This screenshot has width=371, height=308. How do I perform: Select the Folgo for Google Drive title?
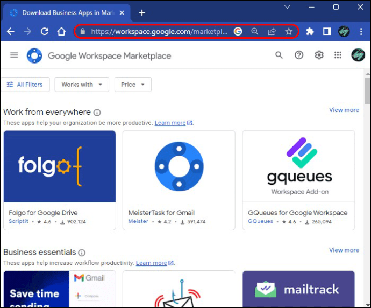44,213
